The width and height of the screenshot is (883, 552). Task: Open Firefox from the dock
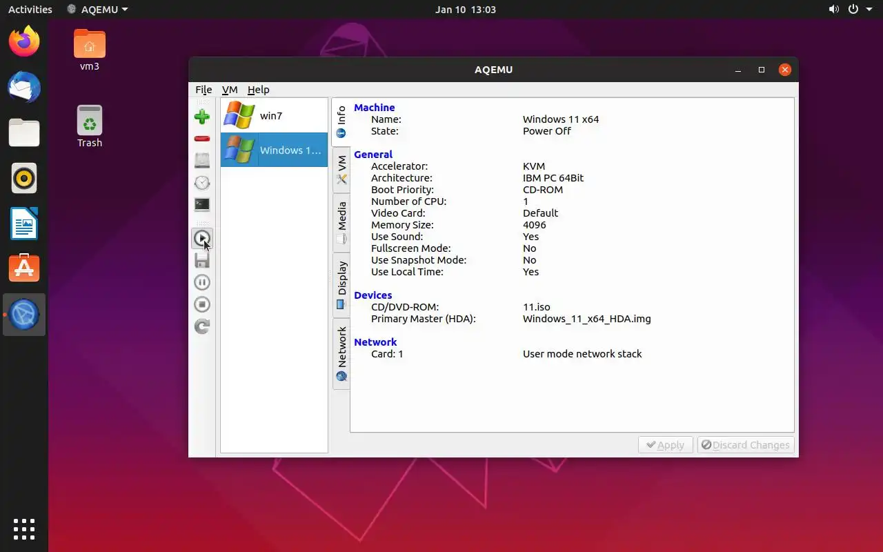24,42
